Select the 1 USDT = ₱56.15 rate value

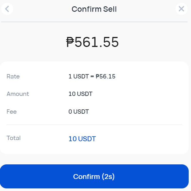[x=92, y=76]
